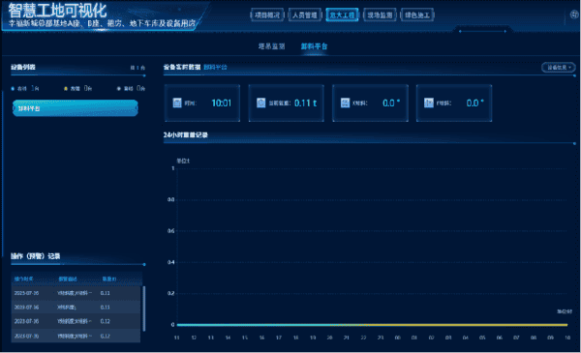Click the third alarm record row with 0.12
The image size is (581, 353).
click(x=76, y=321)
